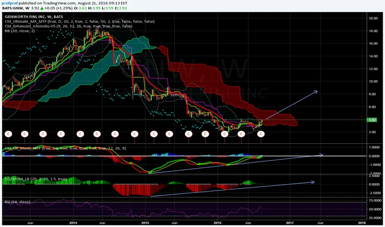This screenshot has width=385, height=227.
Task: Click the +0.05 (+1.29%) change value
Action: pyautogui.click(x=58, y=8)
